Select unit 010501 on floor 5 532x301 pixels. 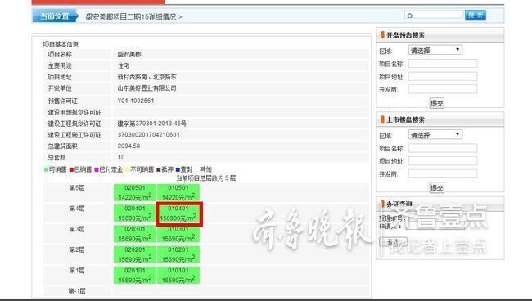click(x=178, y=192)
